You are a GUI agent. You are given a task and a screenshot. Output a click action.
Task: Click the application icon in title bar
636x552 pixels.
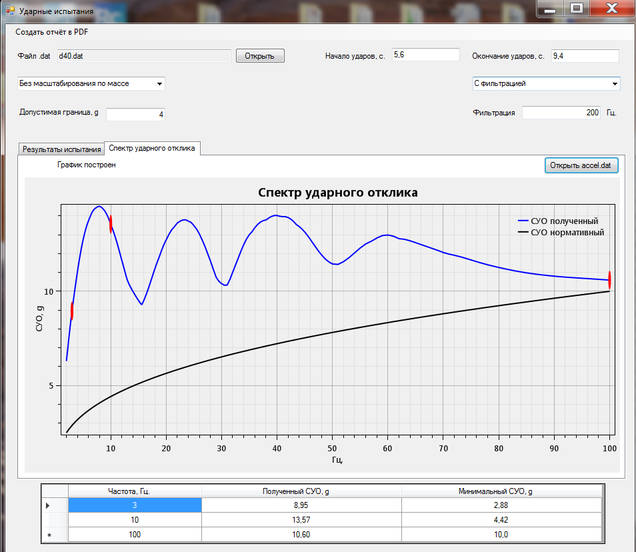(x=10, y=11)
